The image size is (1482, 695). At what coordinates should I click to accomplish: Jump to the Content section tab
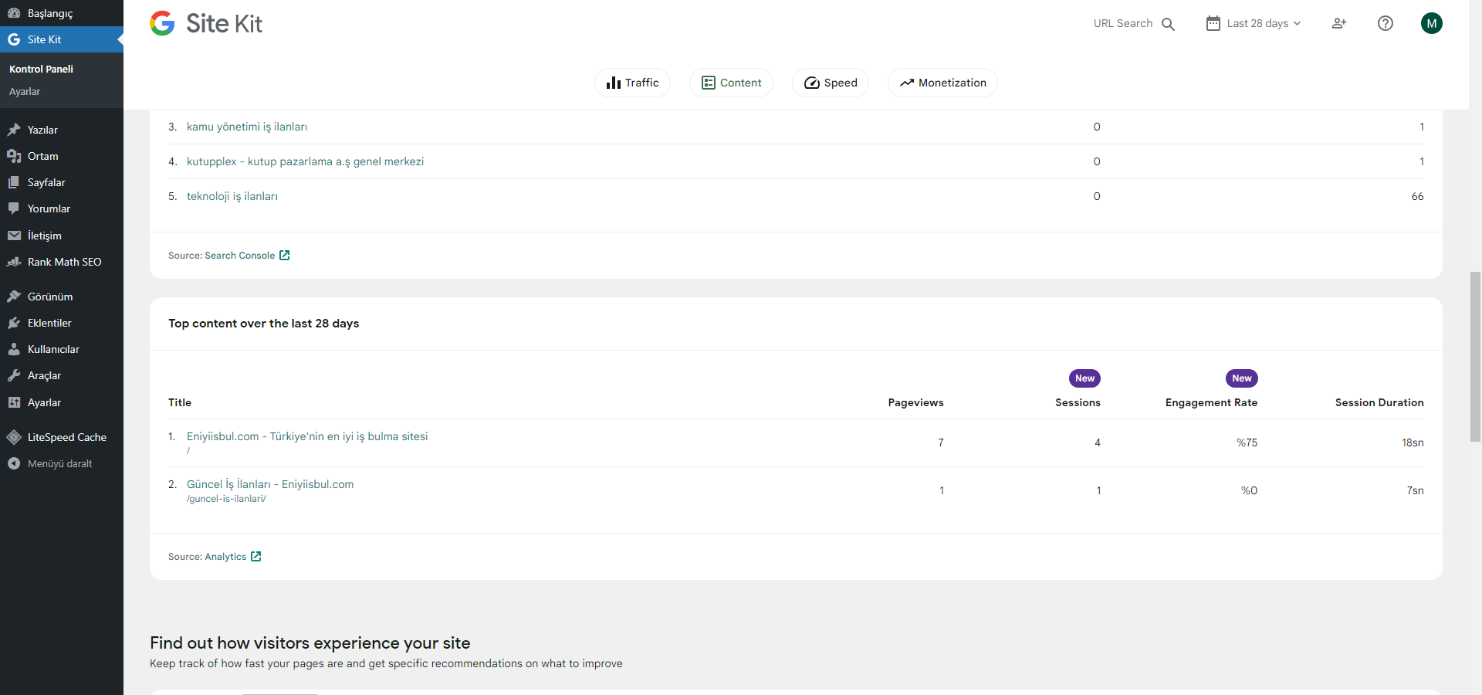(731, 83)
